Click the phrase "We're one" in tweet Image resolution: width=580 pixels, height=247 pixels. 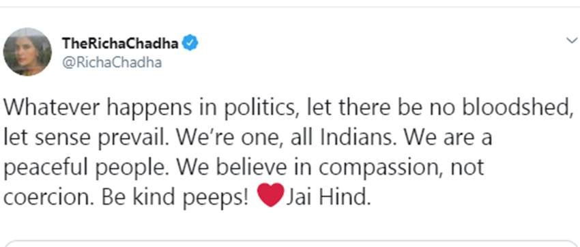pyautogui.click(x=227, y=139)
